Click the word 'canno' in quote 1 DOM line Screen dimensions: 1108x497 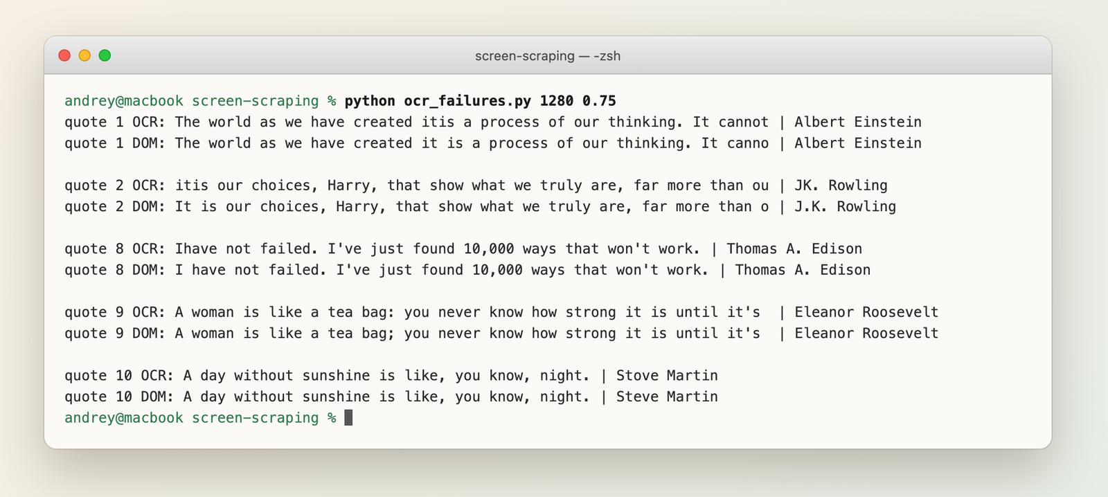(x=748, y=143)
